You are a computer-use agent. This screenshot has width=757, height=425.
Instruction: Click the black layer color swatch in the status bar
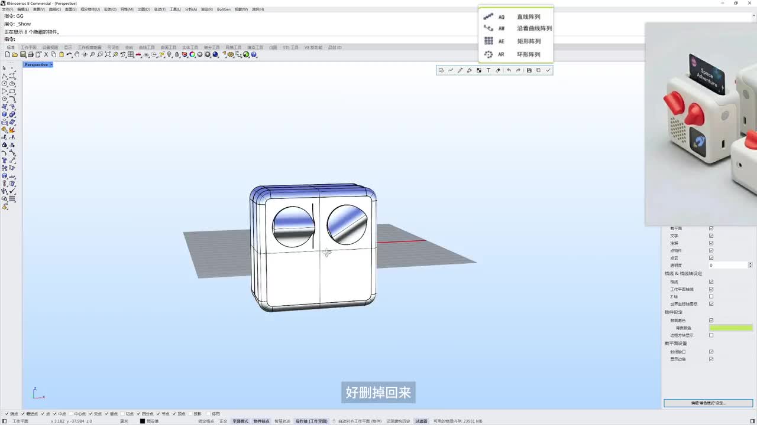point(143,421)
